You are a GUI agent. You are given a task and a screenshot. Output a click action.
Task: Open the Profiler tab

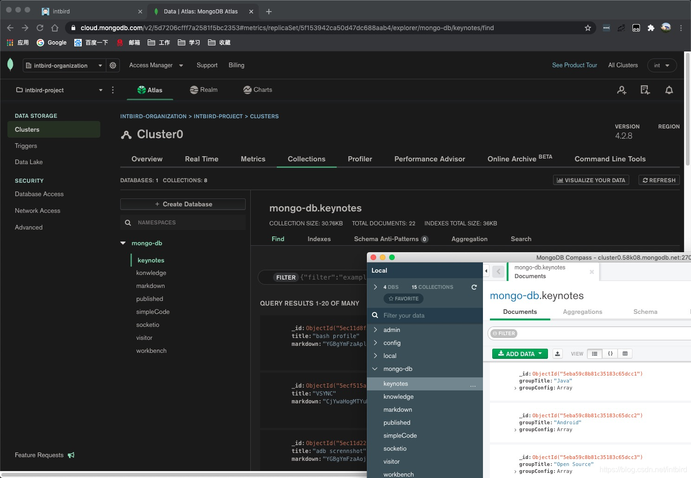[360, 159]
